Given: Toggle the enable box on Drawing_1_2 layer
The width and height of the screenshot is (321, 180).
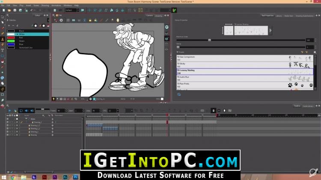Looking at the screenshot, I should coord(8,125).
